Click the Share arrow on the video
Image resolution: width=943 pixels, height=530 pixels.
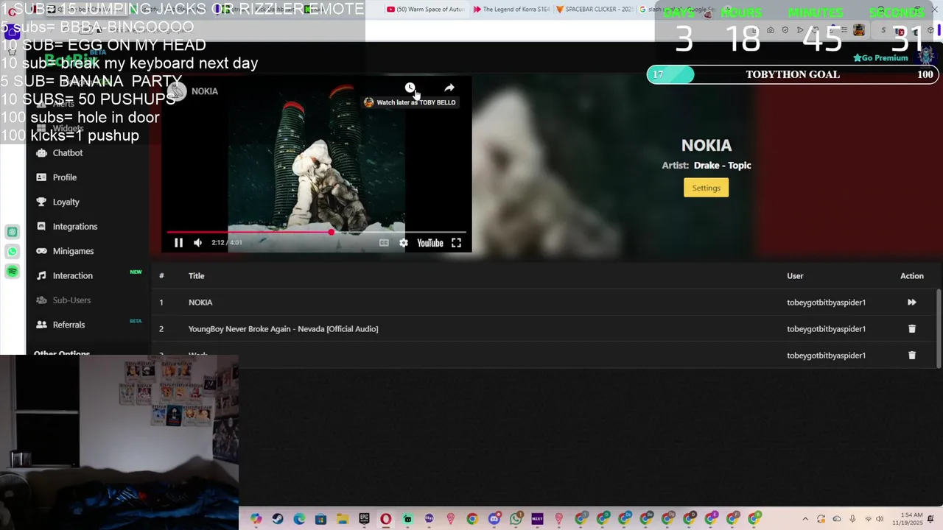pyautogui.click(x=449, y=88)
